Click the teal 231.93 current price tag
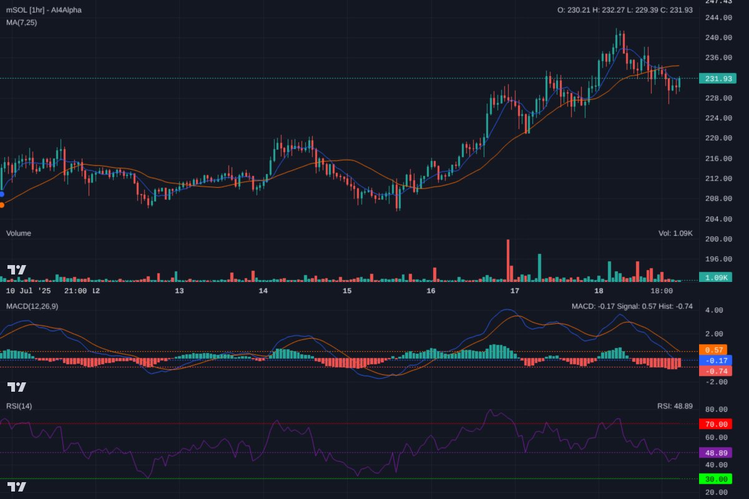This screenshot has width=749, height=499. point(718,79)
